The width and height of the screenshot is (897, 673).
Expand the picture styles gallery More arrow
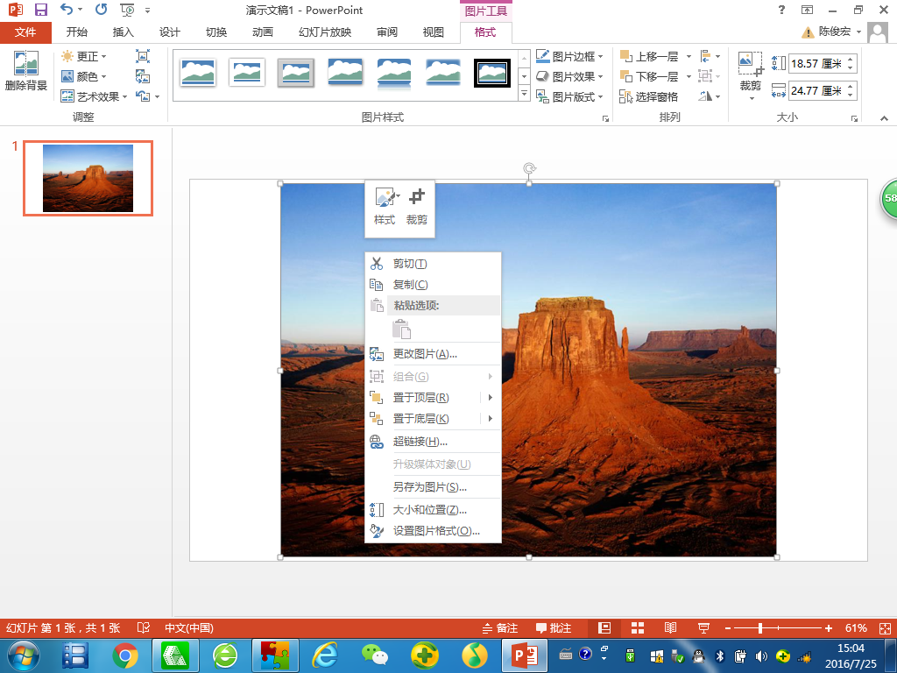pos(524,93)
